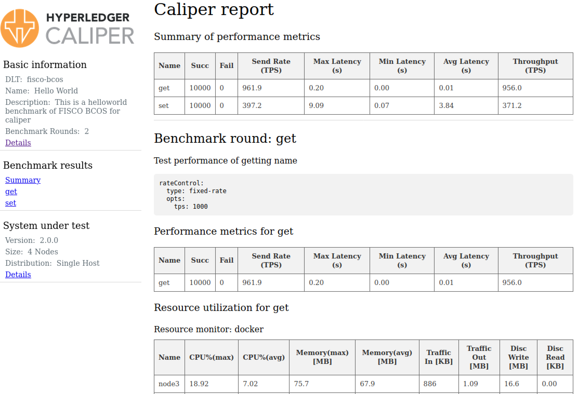Go to the get benchmark results link
Viewport: 578px width, 394px height.
click(x=11, y=192)
